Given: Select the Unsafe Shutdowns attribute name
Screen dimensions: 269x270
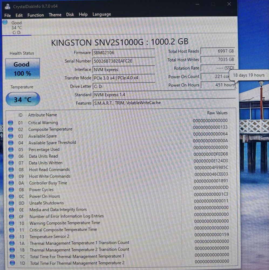Looking at the screenshot, I should click(x=47, y=203).
